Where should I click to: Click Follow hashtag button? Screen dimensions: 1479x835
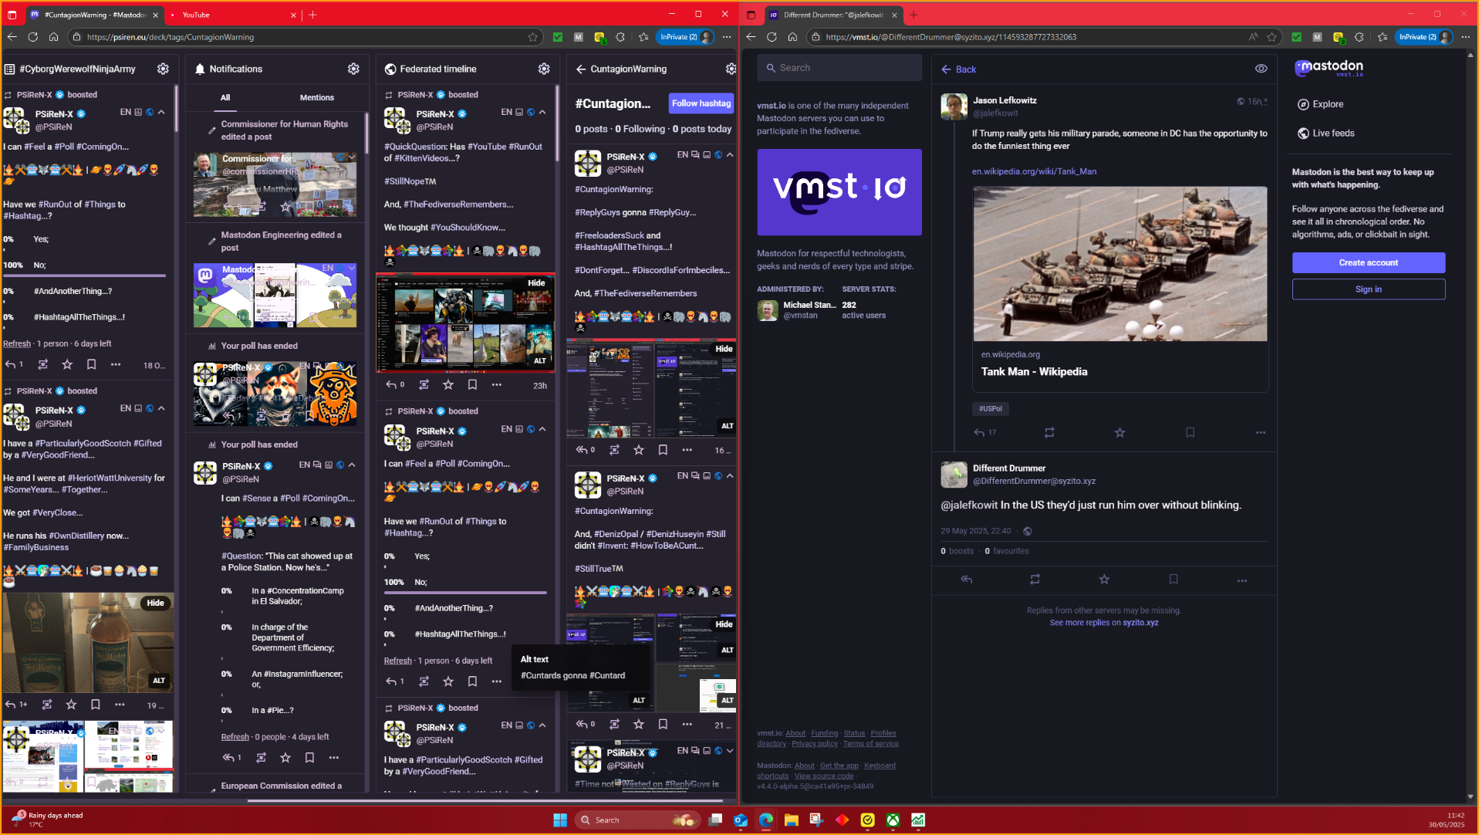click(701, 103)
